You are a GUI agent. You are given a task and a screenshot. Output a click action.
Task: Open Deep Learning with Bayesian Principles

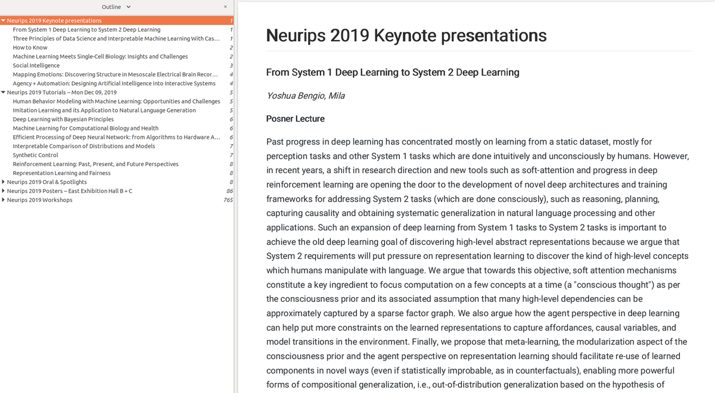[x=63, y=119]
